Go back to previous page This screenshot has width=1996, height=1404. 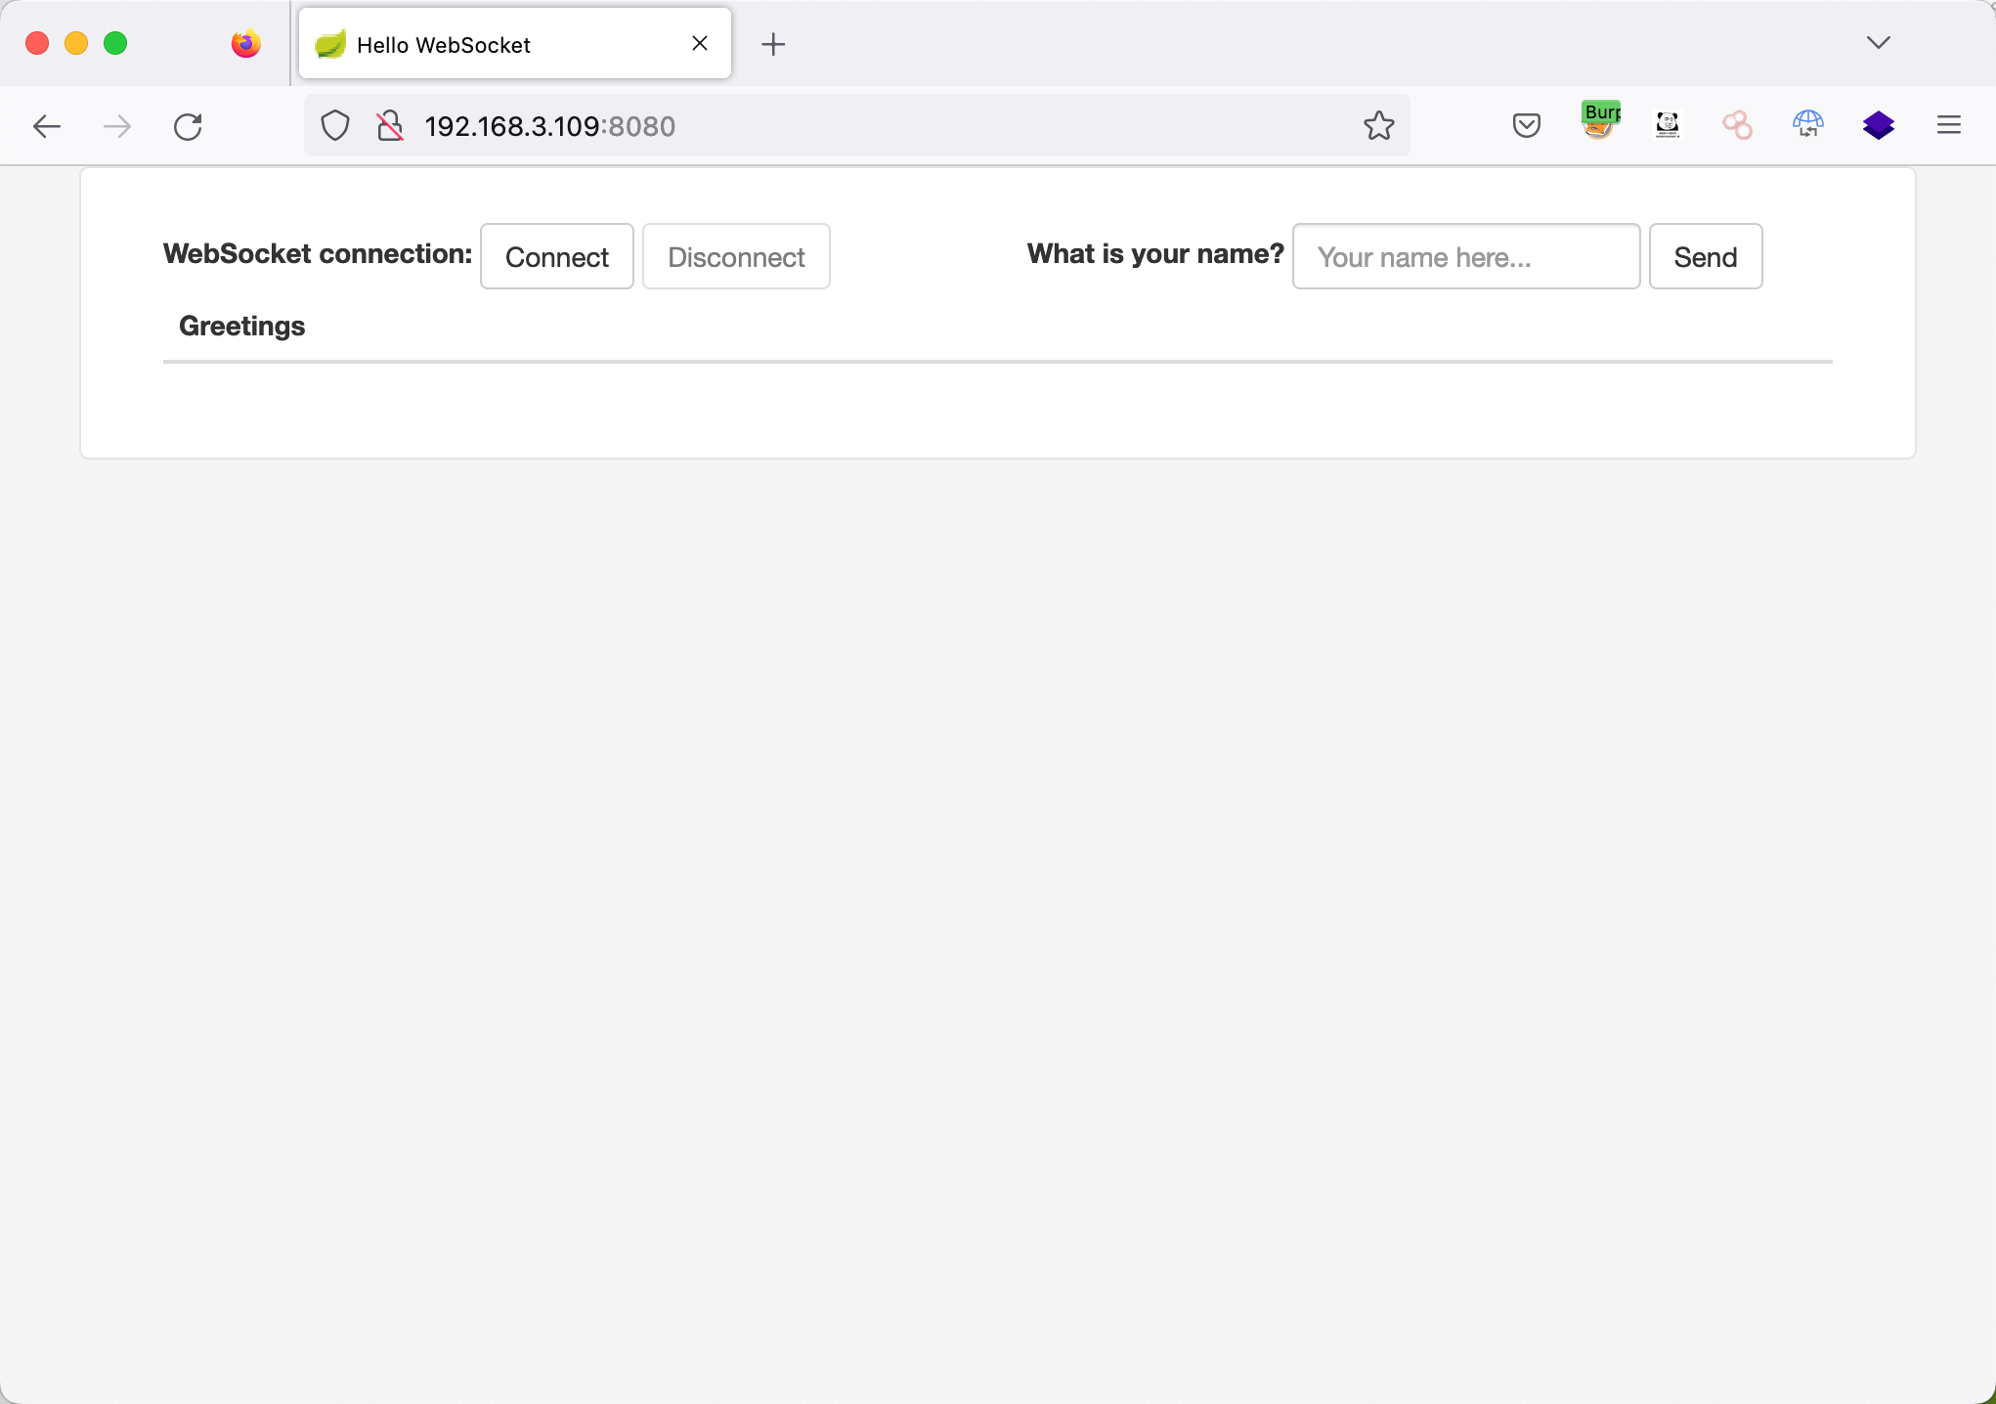click(47, 126)
